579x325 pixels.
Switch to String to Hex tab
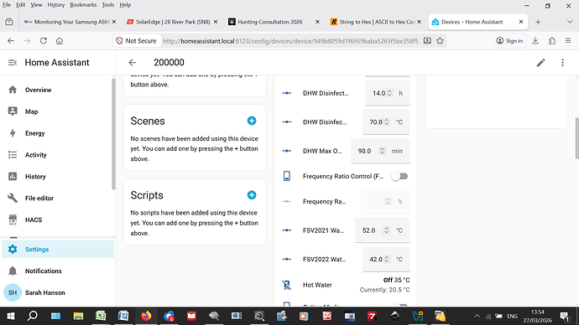376,22
